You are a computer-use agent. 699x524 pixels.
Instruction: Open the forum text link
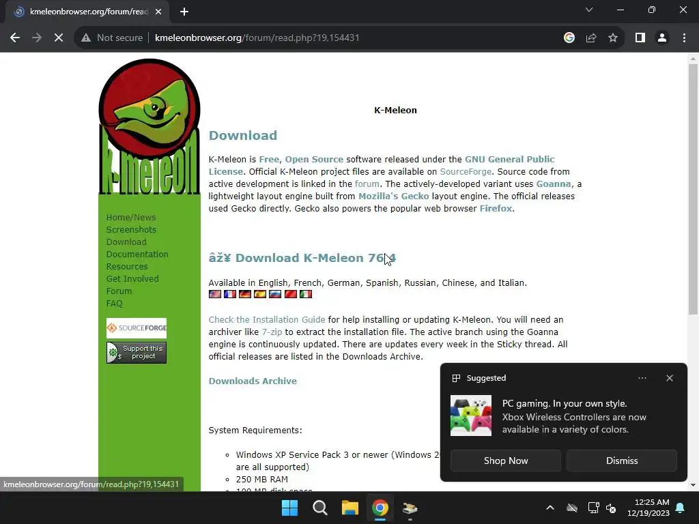click(367, 184)
